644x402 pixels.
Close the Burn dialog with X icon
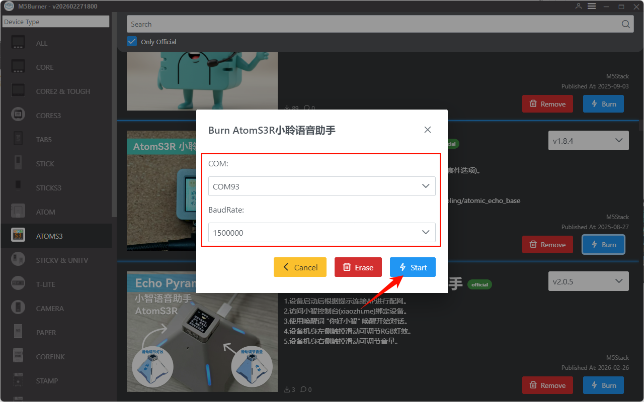pyautogui.click(x=428, y=130)
